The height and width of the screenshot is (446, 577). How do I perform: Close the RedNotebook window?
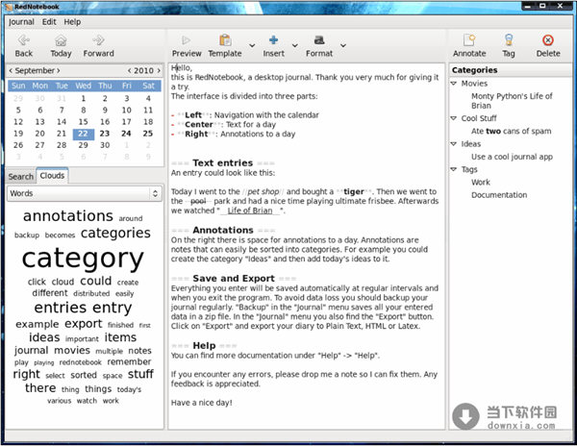[560, 6]
